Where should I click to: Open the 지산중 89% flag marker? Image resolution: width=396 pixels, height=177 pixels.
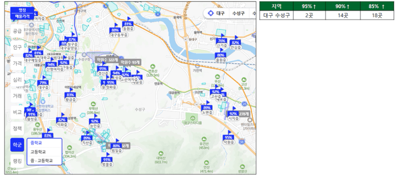87,138
